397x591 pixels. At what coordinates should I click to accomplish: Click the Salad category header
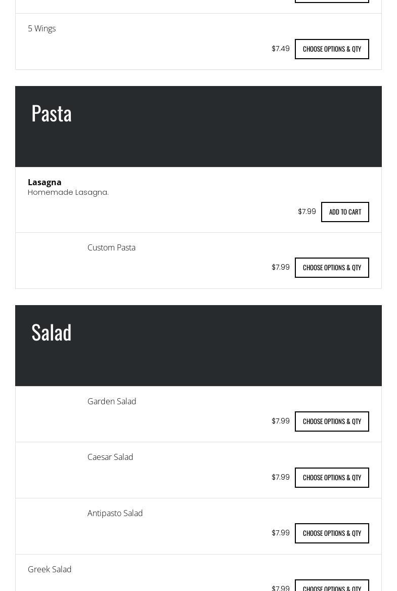[52, 332]
